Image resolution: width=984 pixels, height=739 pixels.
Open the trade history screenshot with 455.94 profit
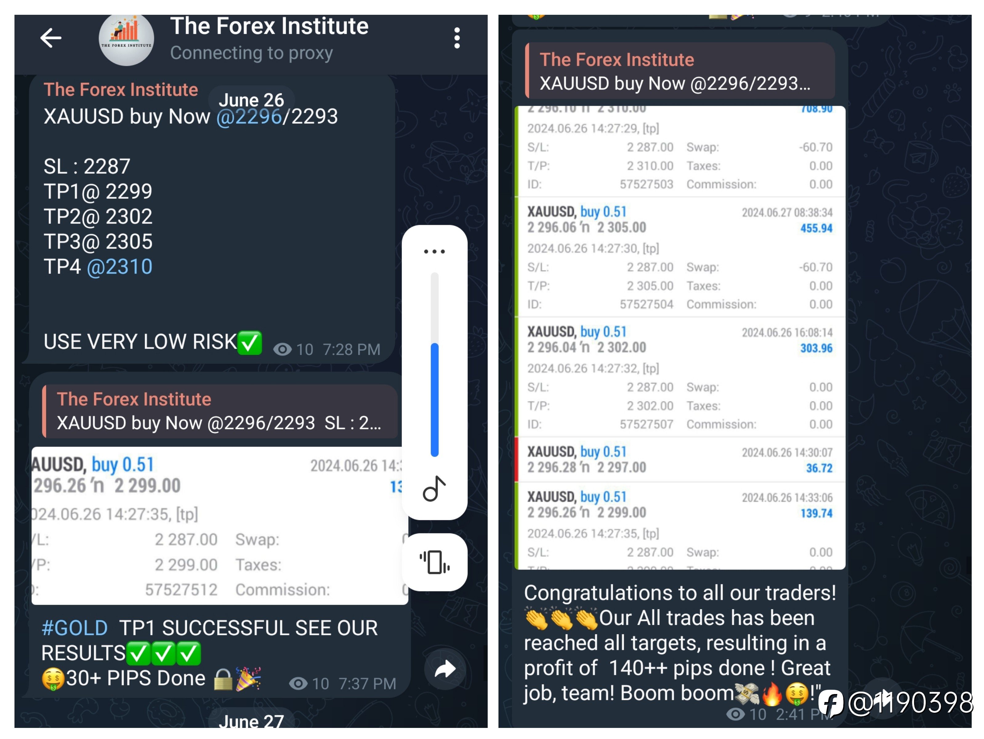[x=680, y=338]
